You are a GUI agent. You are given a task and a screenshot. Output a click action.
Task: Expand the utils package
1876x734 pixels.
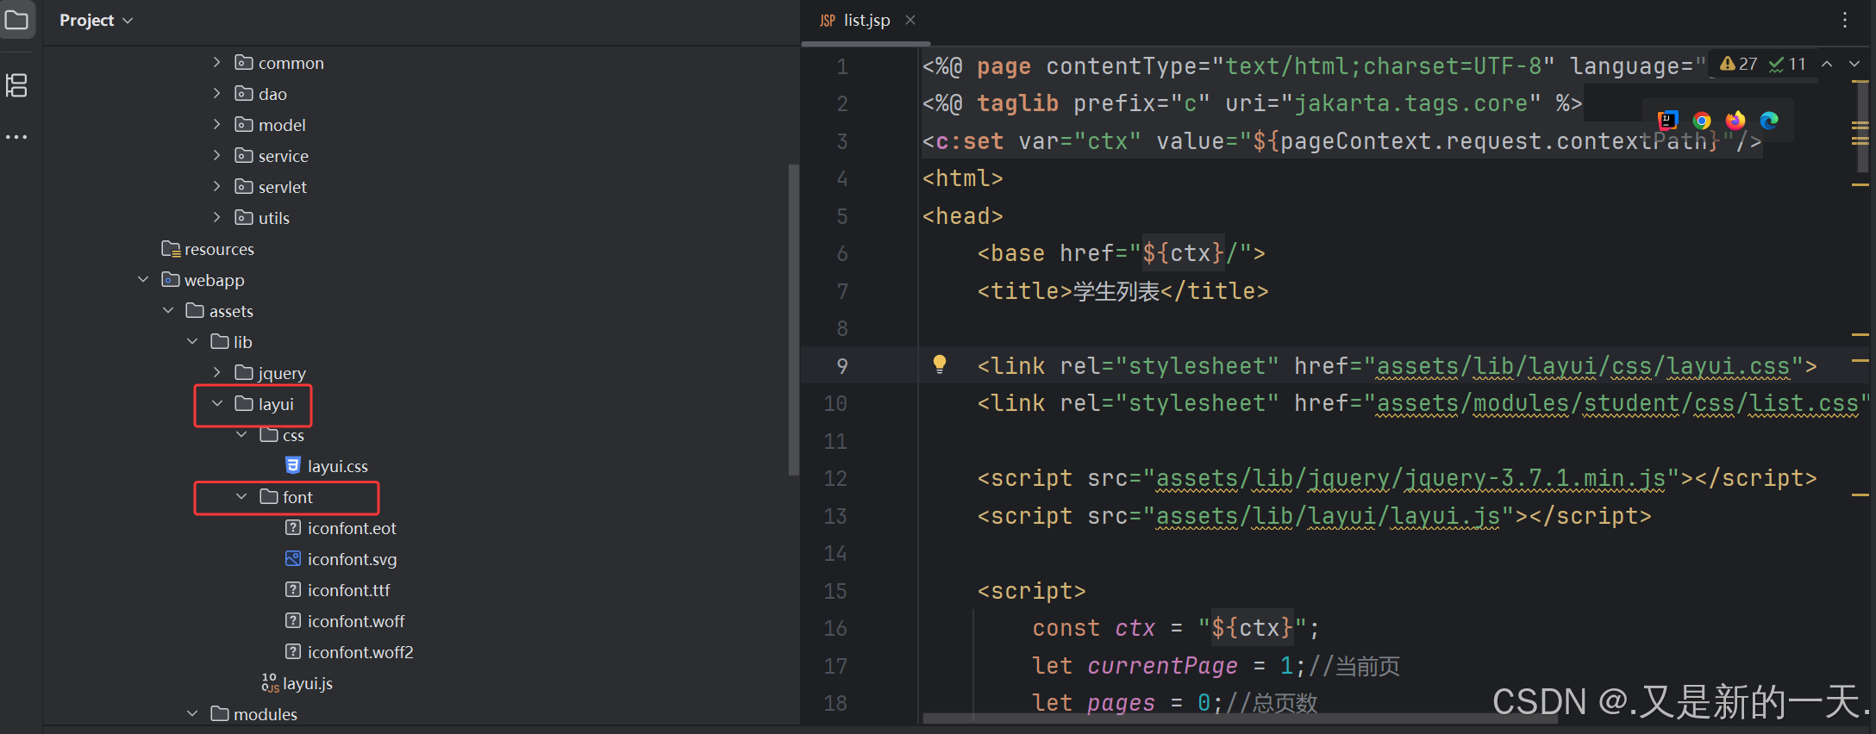click(x=217, y=217)
